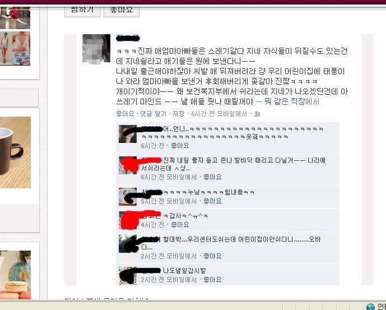Click the internet globe icon in status bar

point(370,307)
